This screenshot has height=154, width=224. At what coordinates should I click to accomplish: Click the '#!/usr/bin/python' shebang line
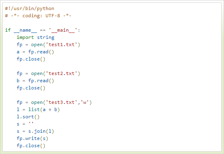click(x=30, y=8)
